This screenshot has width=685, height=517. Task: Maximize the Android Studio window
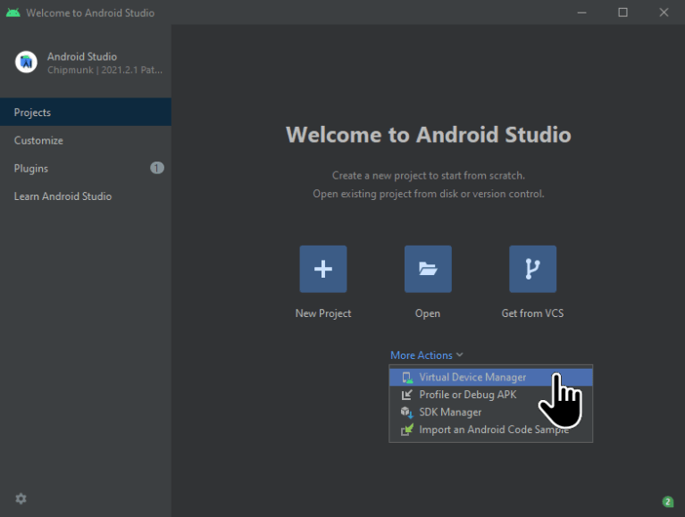623,13
